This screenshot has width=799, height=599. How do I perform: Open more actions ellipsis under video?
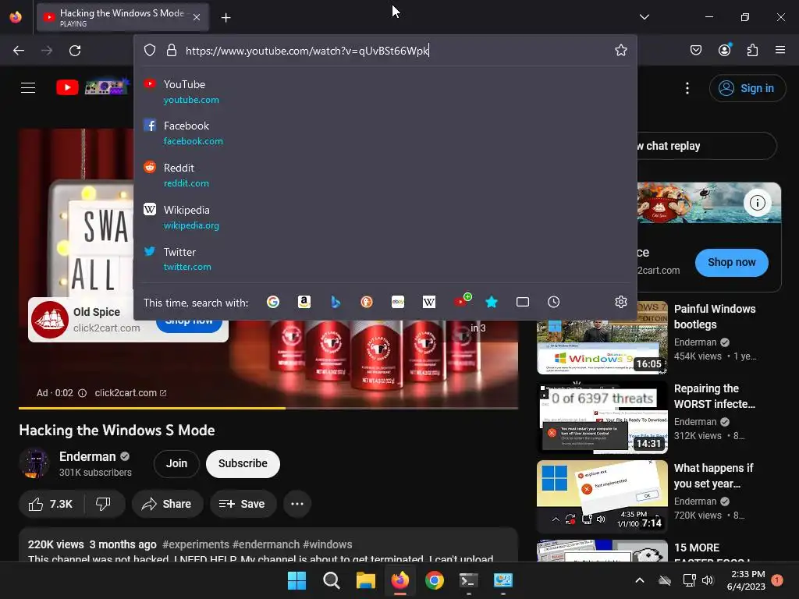297,504
